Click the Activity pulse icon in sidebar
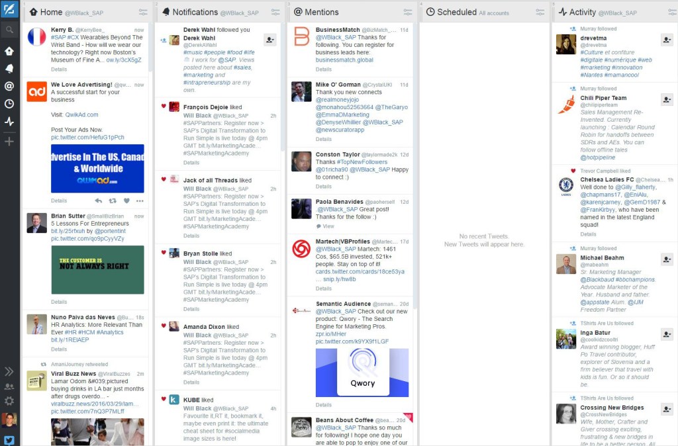Viewport: 678px width, 446px height. pyautogui.click(x=9, y=122)
